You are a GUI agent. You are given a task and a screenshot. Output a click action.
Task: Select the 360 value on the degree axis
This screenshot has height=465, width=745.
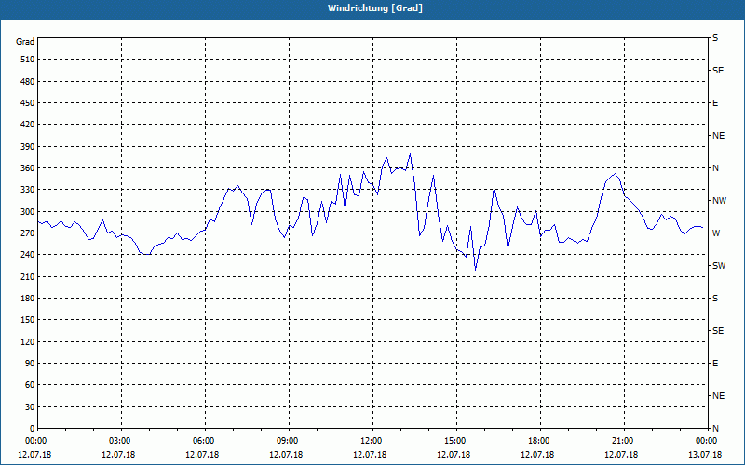(28, 168)
